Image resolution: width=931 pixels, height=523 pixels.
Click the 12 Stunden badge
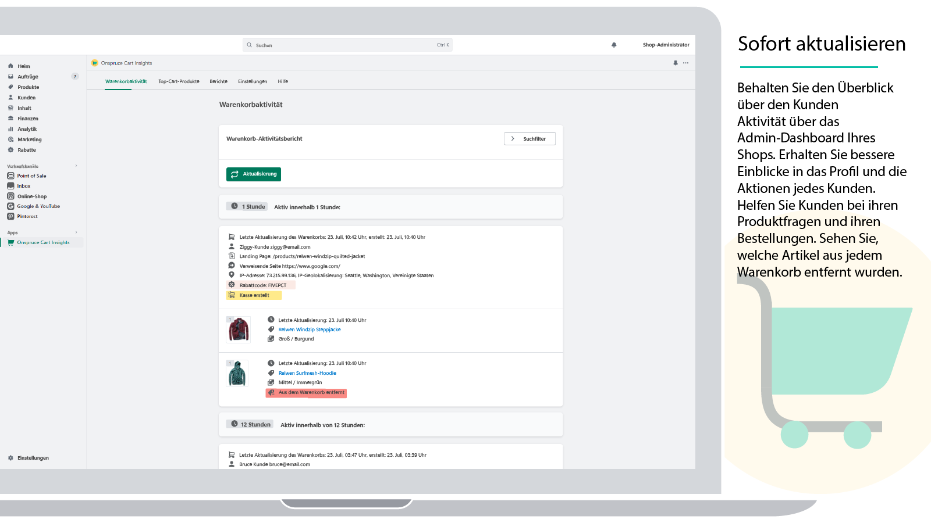[x=250, y=424]
